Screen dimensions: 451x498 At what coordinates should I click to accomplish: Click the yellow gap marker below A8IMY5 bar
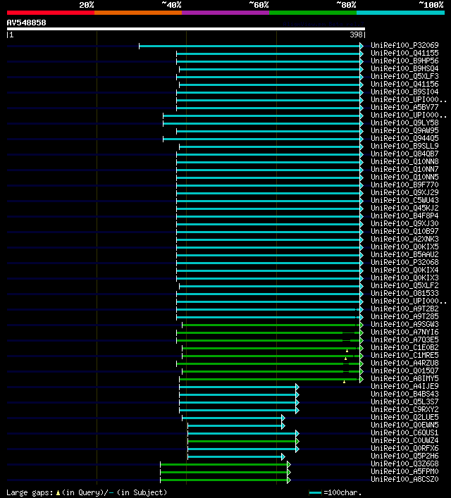coord(344,382)
